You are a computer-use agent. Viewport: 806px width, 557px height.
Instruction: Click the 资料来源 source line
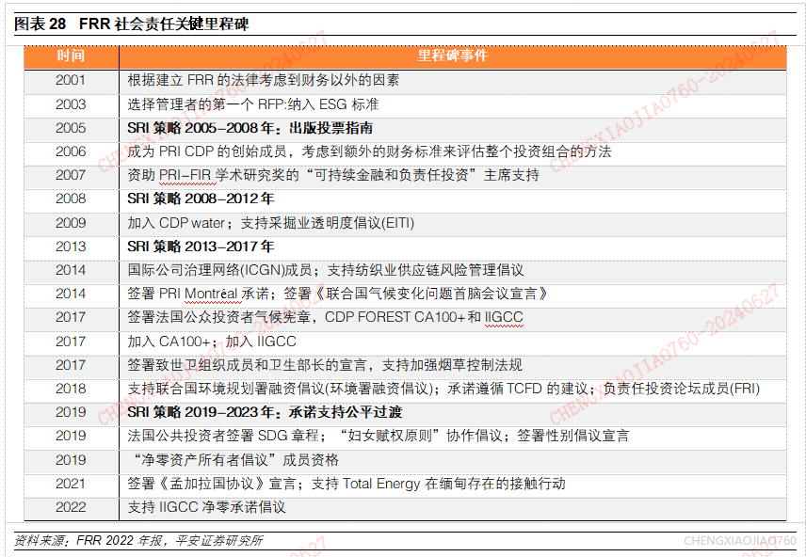pyautogui.click(x=138, y=541)
